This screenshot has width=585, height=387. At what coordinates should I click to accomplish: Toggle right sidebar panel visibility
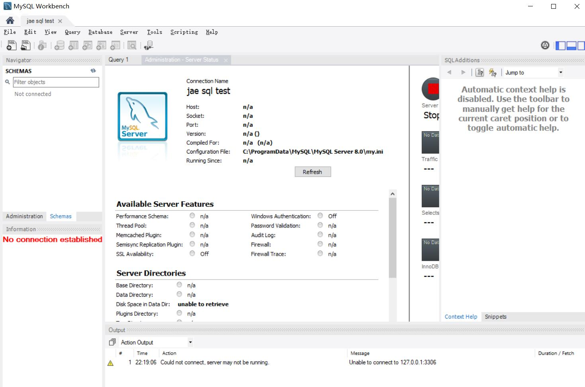click(x=581, y=46)
